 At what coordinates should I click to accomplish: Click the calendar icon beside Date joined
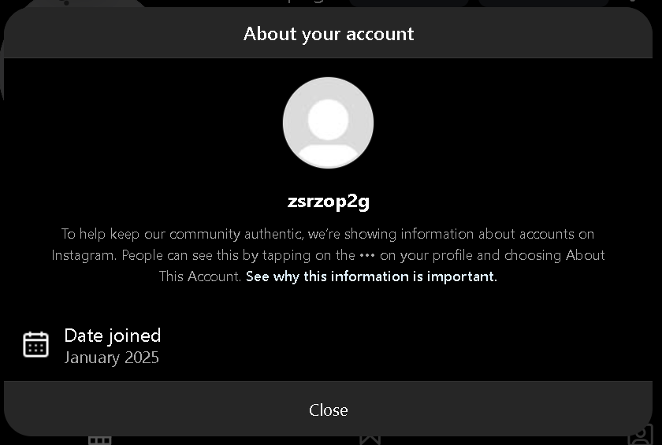36,344
